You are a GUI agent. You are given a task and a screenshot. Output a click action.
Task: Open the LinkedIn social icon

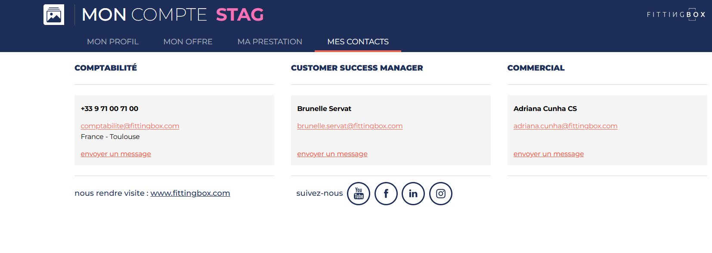point(413,194)
